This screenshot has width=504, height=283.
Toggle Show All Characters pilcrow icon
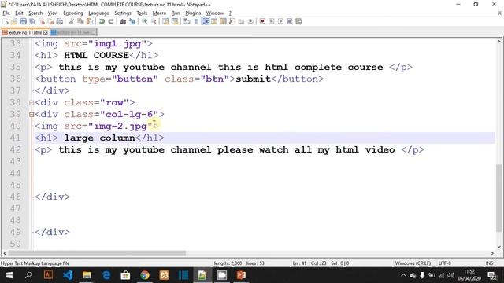(x=196, y=21)
